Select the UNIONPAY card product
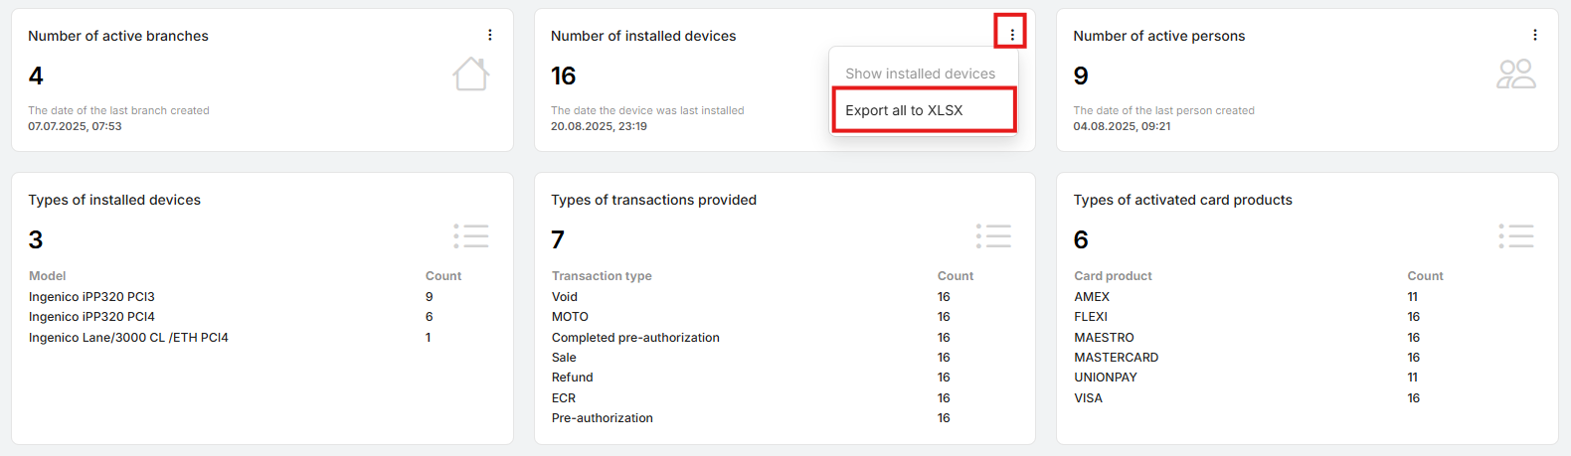Viewport: 1571px width, 456px height. [x=1105, y=378]
